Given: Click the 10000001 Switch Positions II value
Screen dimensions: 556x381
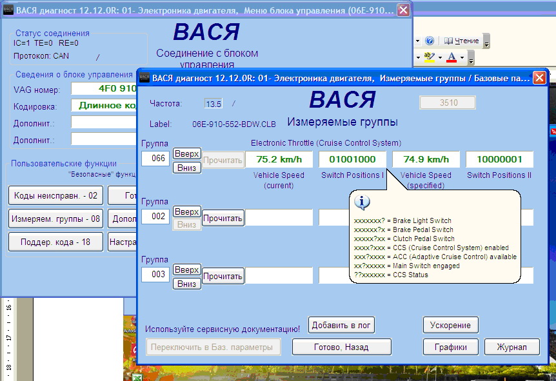Looking at the screenshot, I should [499, 159].
